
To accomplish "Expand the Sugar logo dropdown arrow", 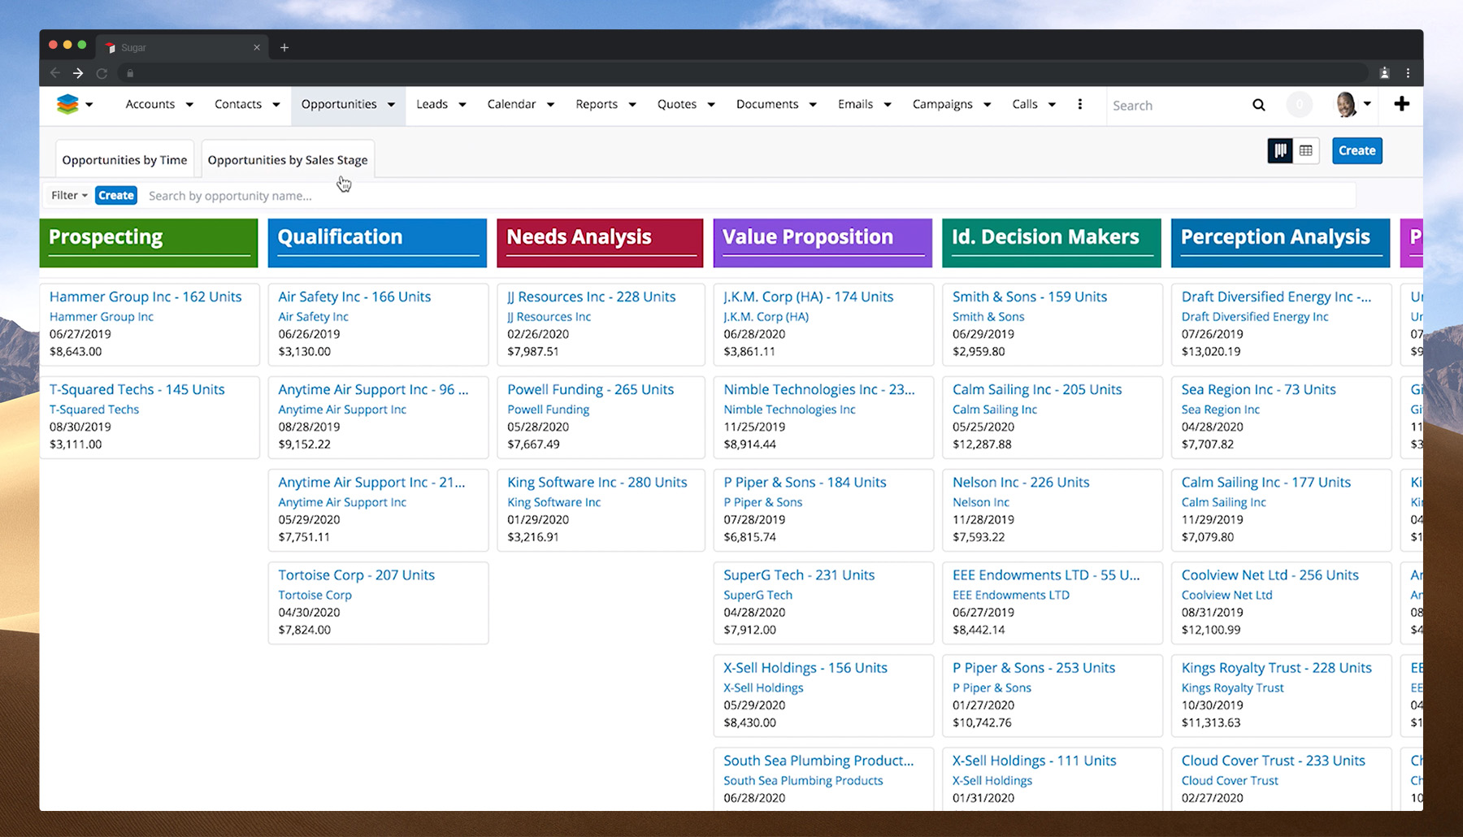I will coord(89,105).
